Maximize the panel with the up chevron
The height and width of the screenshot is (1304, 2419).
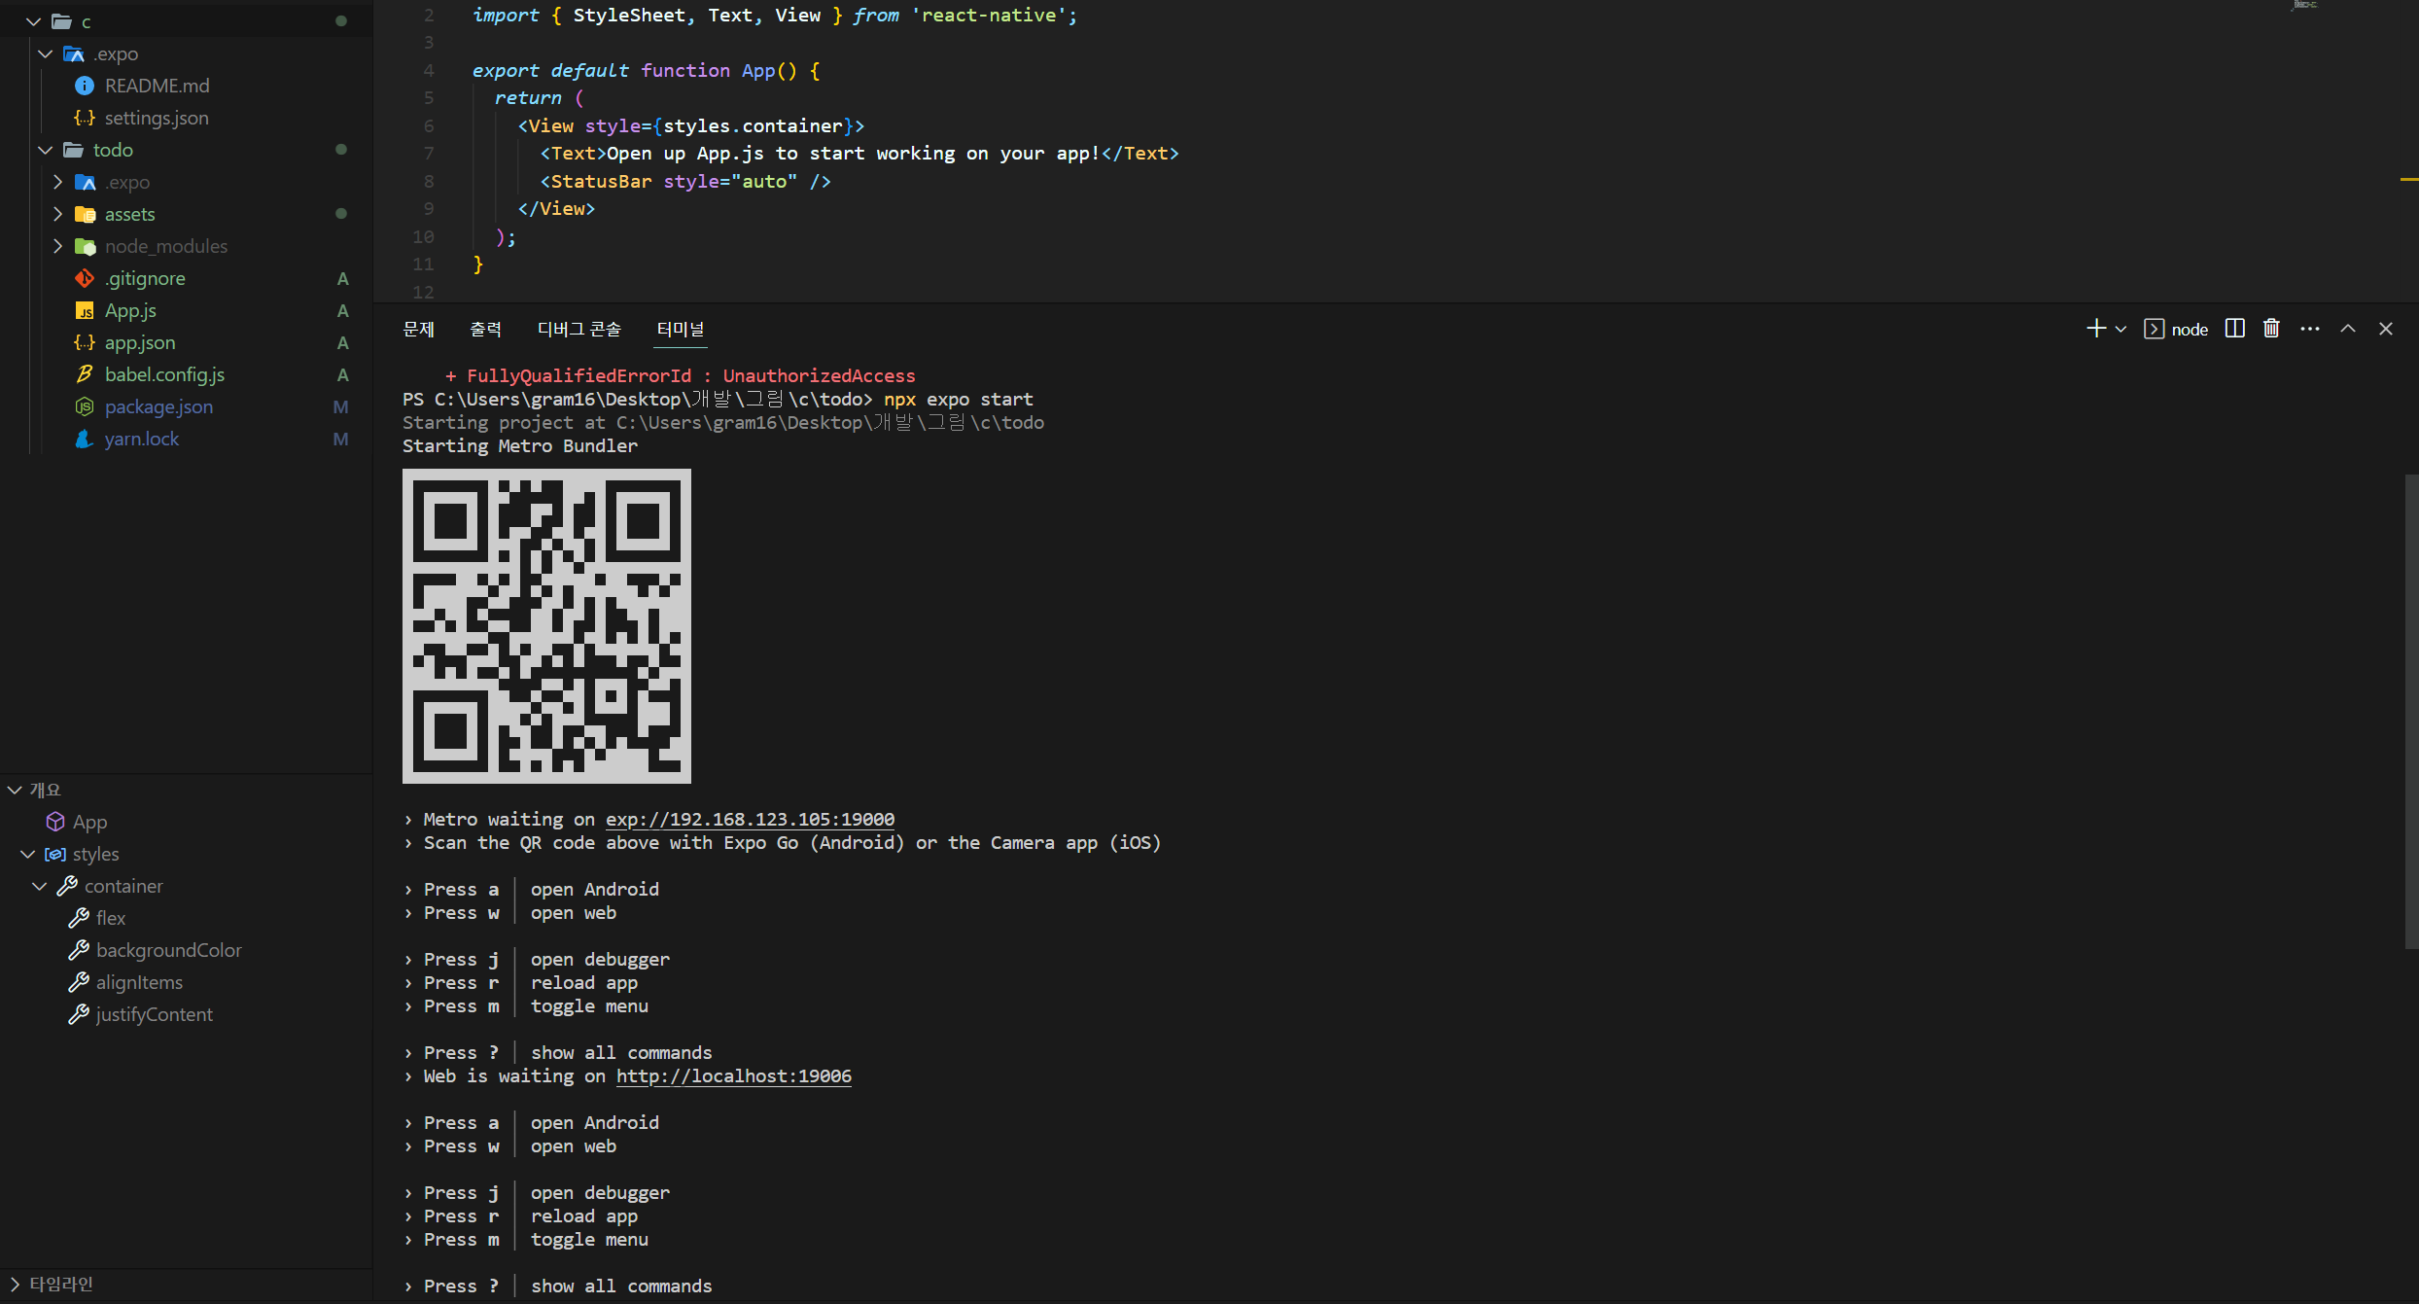(x=2348, y=329)
